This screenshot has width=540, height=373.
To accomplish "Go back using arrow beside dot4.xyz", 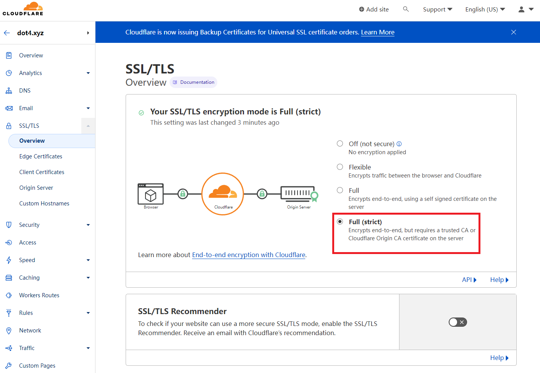I will tap(7, 33).
